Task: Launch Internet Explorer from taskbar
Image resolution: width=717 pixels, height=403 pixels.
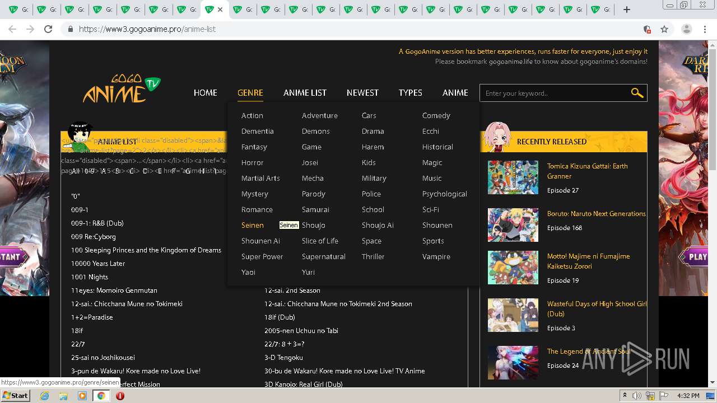Action: tap(44, 396)
